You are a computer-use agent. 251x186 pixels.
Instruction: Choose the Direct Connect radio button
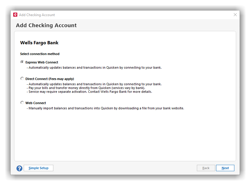pos(22,79)
